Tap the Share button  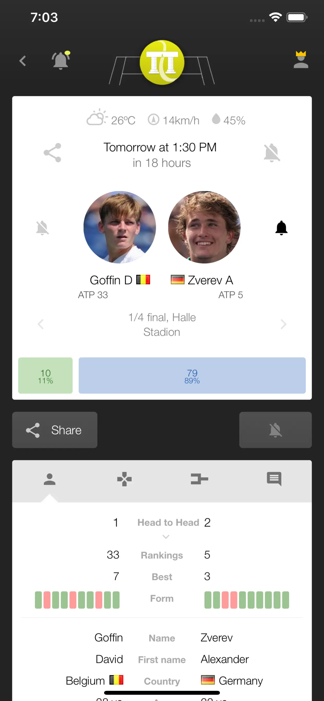55,430
